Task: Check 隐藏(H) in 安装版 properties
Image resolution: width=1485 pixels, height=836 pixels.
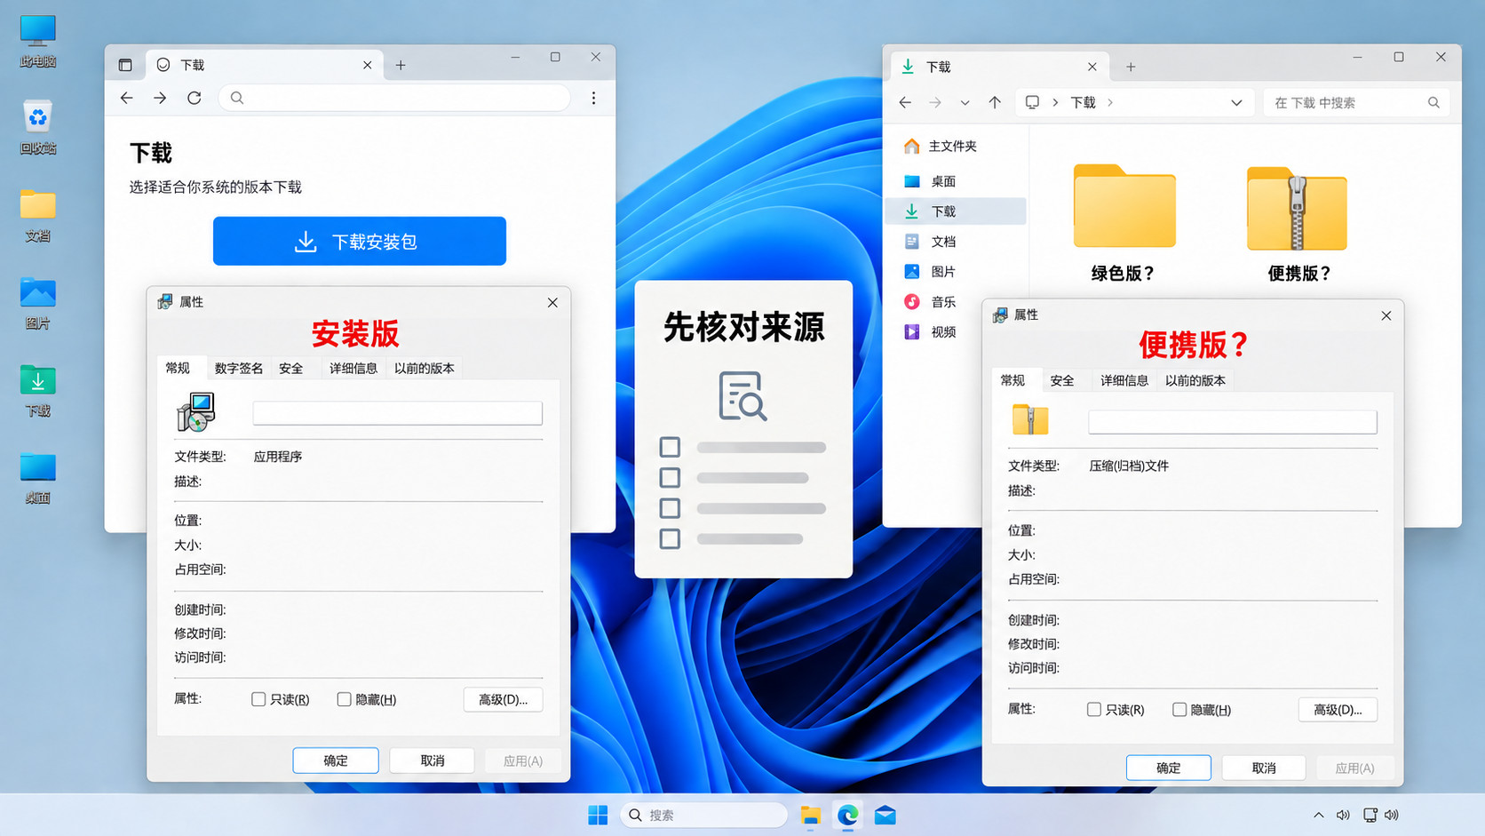Action: pyautogui.click(x=344, y=699)
